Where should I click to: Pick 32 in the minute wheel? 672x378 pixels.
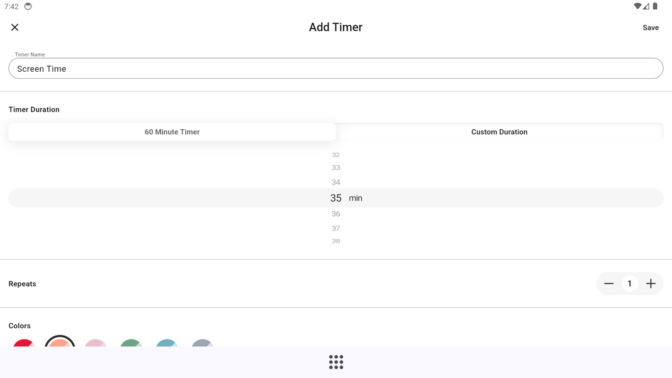click(336, 155)
